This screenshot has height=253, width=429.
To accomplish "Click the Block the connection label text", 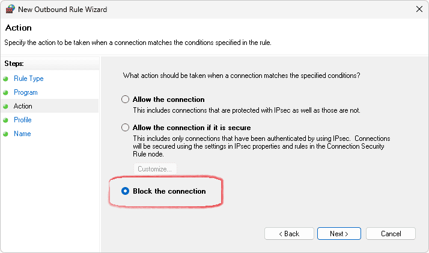I will (x=169, y=191).
